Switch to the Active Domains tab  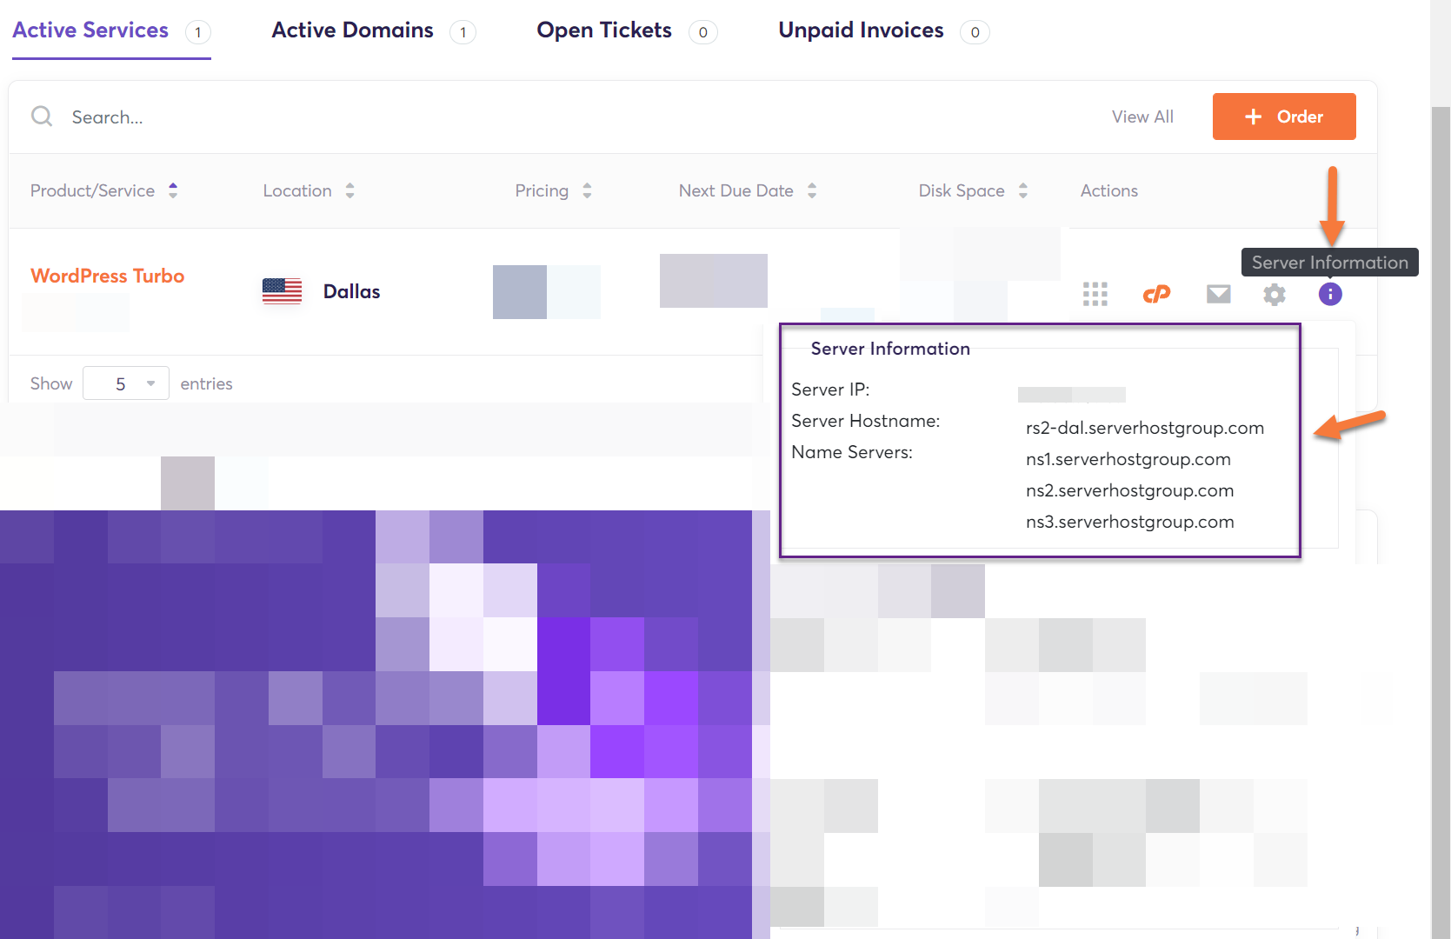[x=352, y=30]
